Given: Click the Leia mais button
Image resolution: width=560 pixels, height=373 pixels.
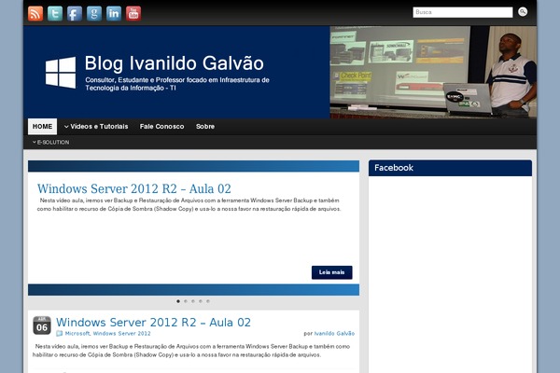Looking at the screenshot, I should (x=331, y=272).
